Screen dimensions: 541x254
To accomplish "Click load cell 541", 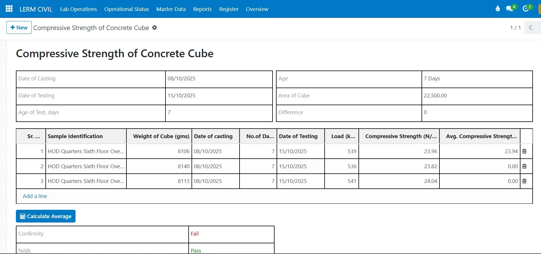I will 342,181.
